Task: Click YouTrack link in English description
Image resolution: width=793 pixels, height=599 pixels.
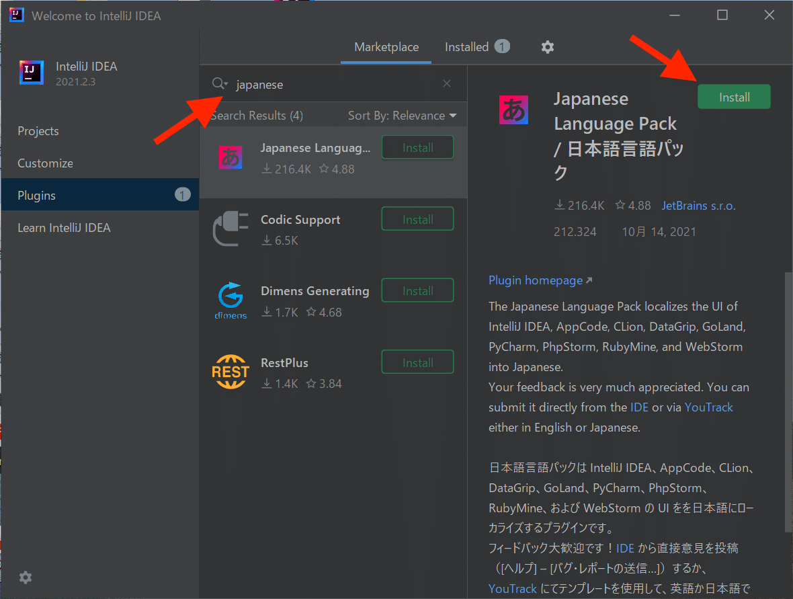Action: click(x=708, y=407)
